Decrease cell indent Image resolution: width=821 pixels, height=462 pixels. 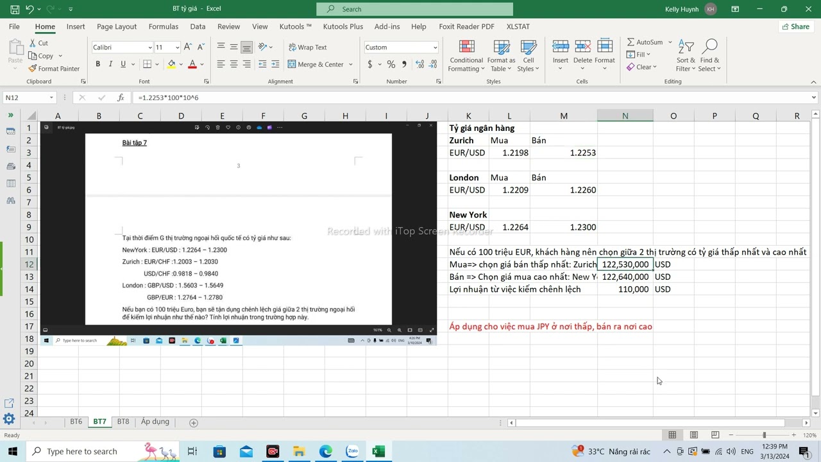pyautogui.click(x=262, y=64)
